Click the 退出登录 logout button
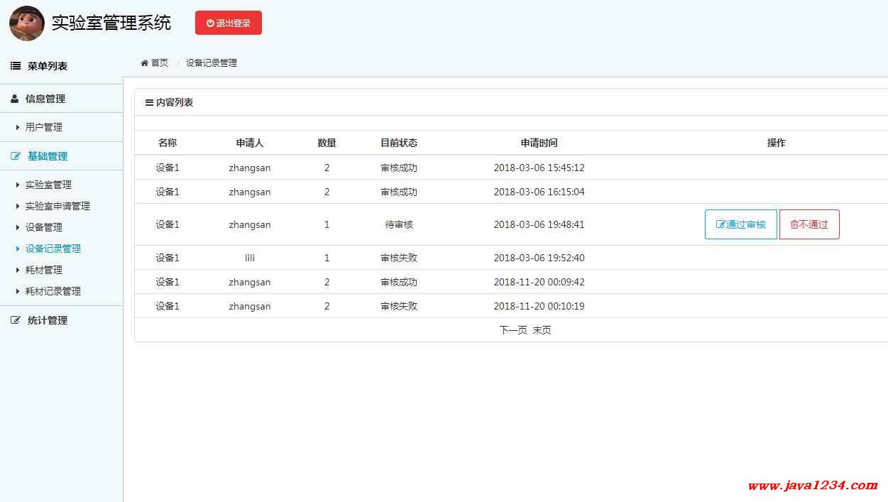Image resolution: width=888 pixels, height=502 pixels. coord(229,23)
